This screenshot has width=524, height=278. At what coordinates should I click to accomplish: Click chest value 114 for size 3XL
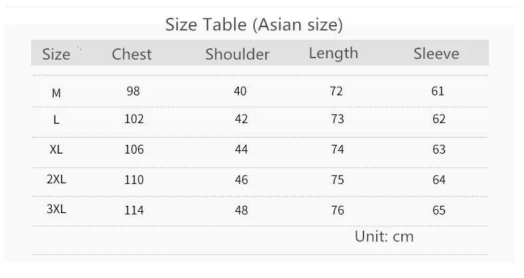[x=133, y=210]
